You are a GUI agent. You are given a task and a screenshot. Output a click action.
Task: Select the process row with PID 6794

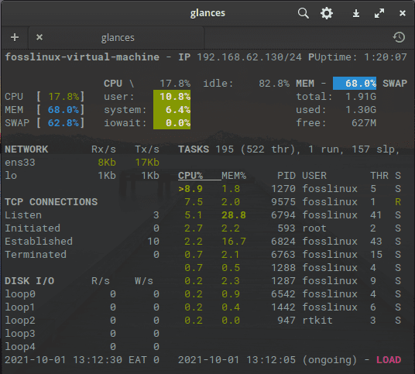[290, 215]
